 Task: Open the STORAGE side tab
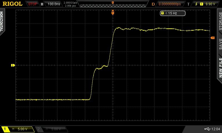pyautogui.click(x=220, y=21)
